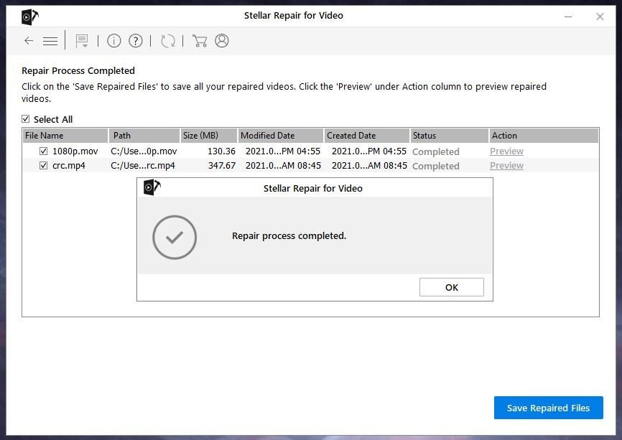Click the Stellar app logo in title bar
Image resolution: width=622 pixels, height=440 pixels.
[29, 17]
